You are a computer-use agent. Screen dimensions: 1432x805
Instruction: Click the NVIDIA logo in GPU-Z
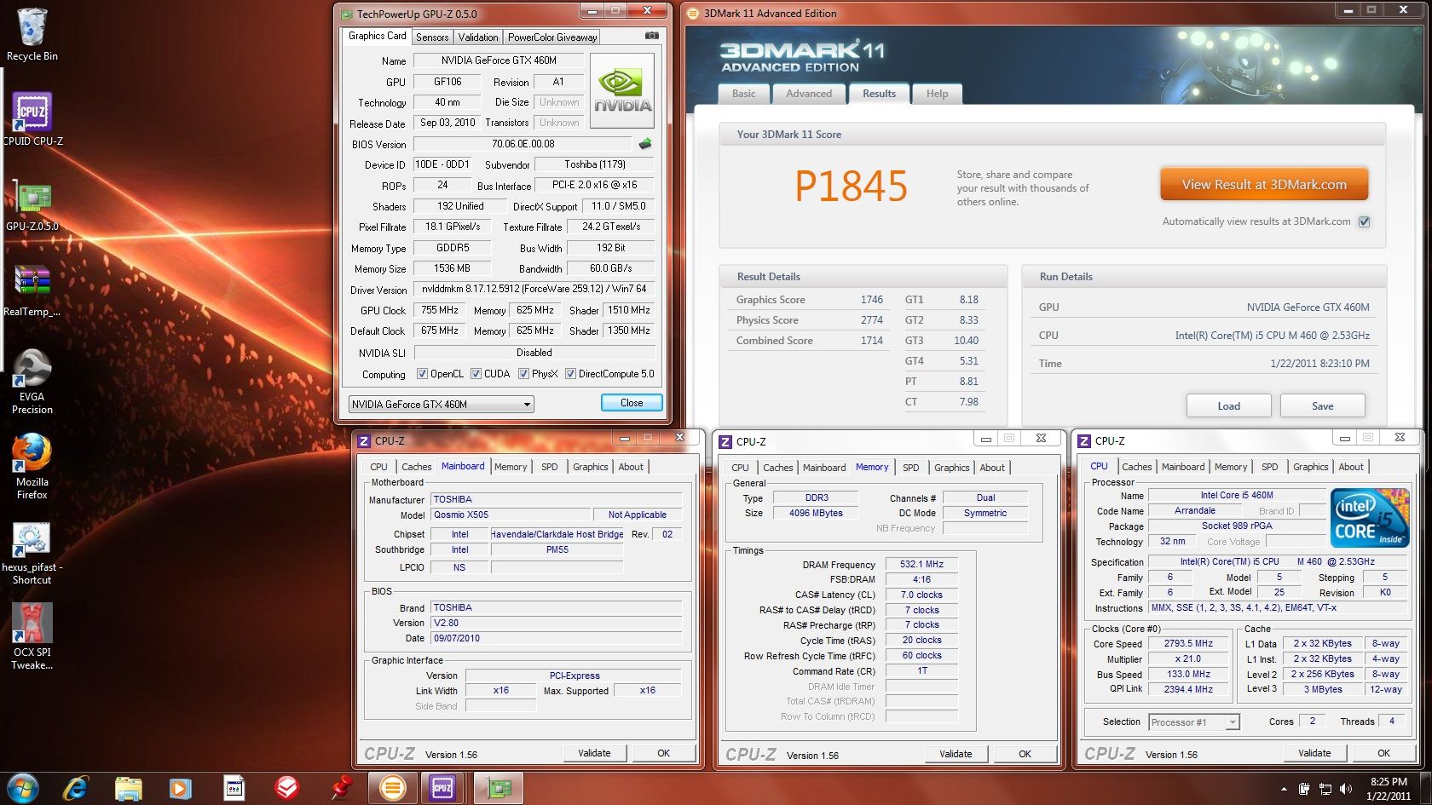click(x=622, y=90)
